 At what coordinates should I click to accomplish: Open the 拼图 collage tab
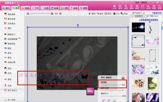point(84,8)
